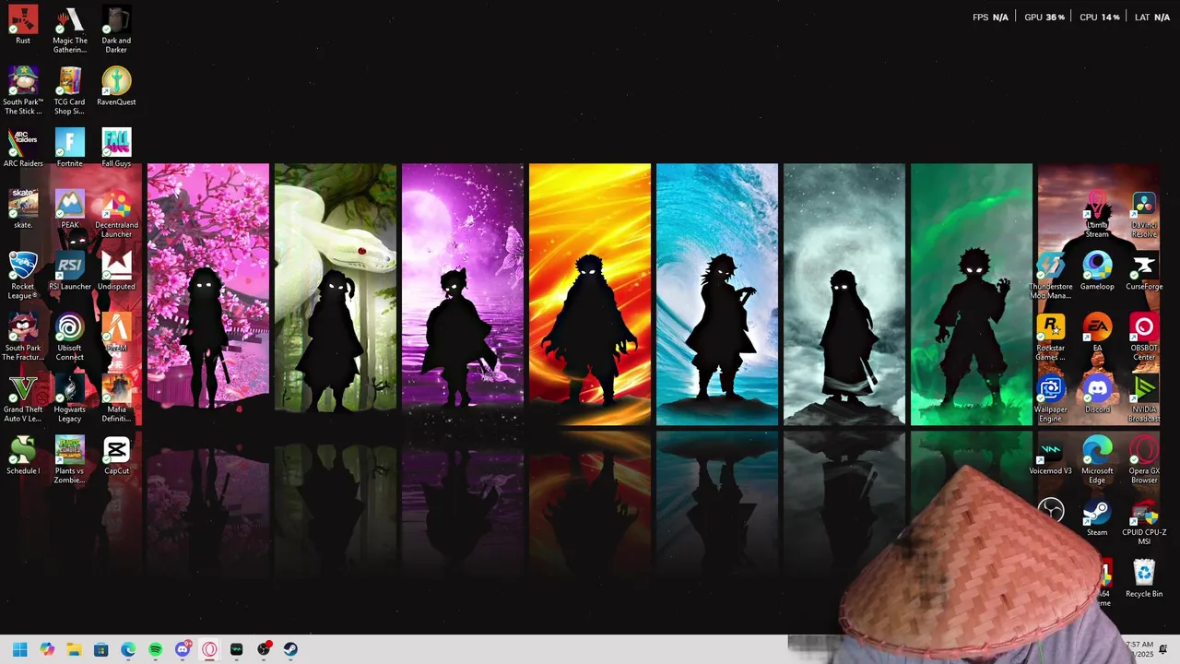This screenshot has width=1180, height=664.
Task: Open the Undisputed desktop shortcut
Action: pos(116,271)
